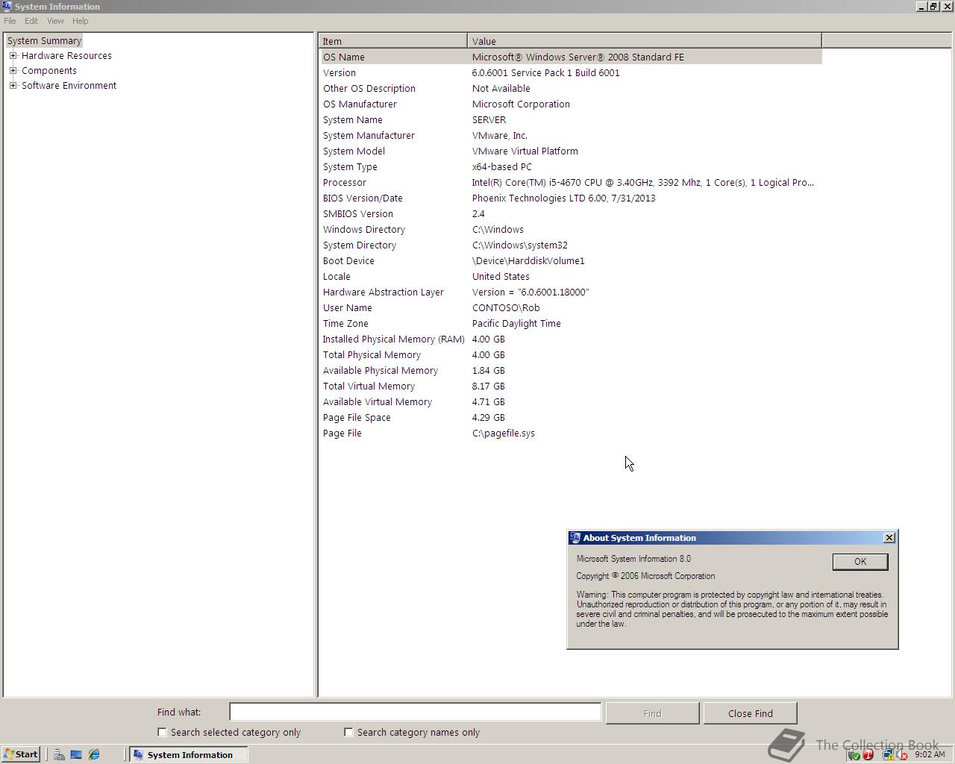Select the User Name row

coord(571,307)
